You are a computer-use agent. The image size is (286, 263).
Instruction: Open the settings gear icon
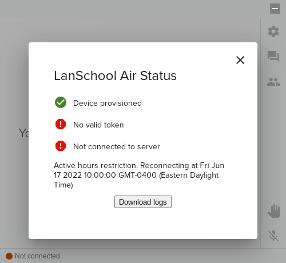pos(273,31)
